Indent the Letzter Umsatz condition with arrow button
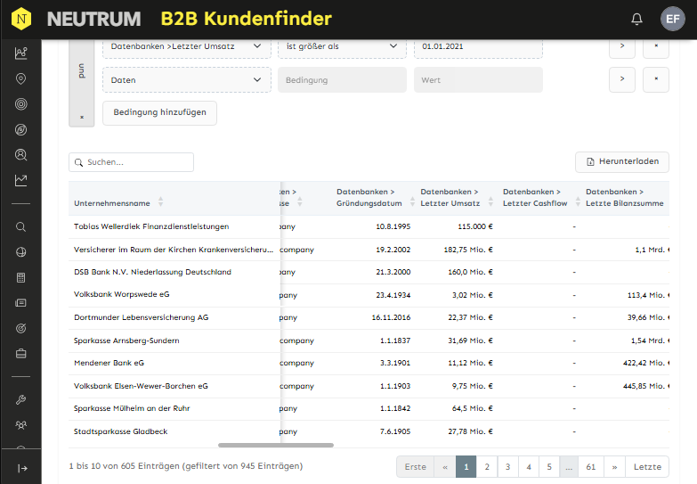697x484 pixels. point(622,46)
